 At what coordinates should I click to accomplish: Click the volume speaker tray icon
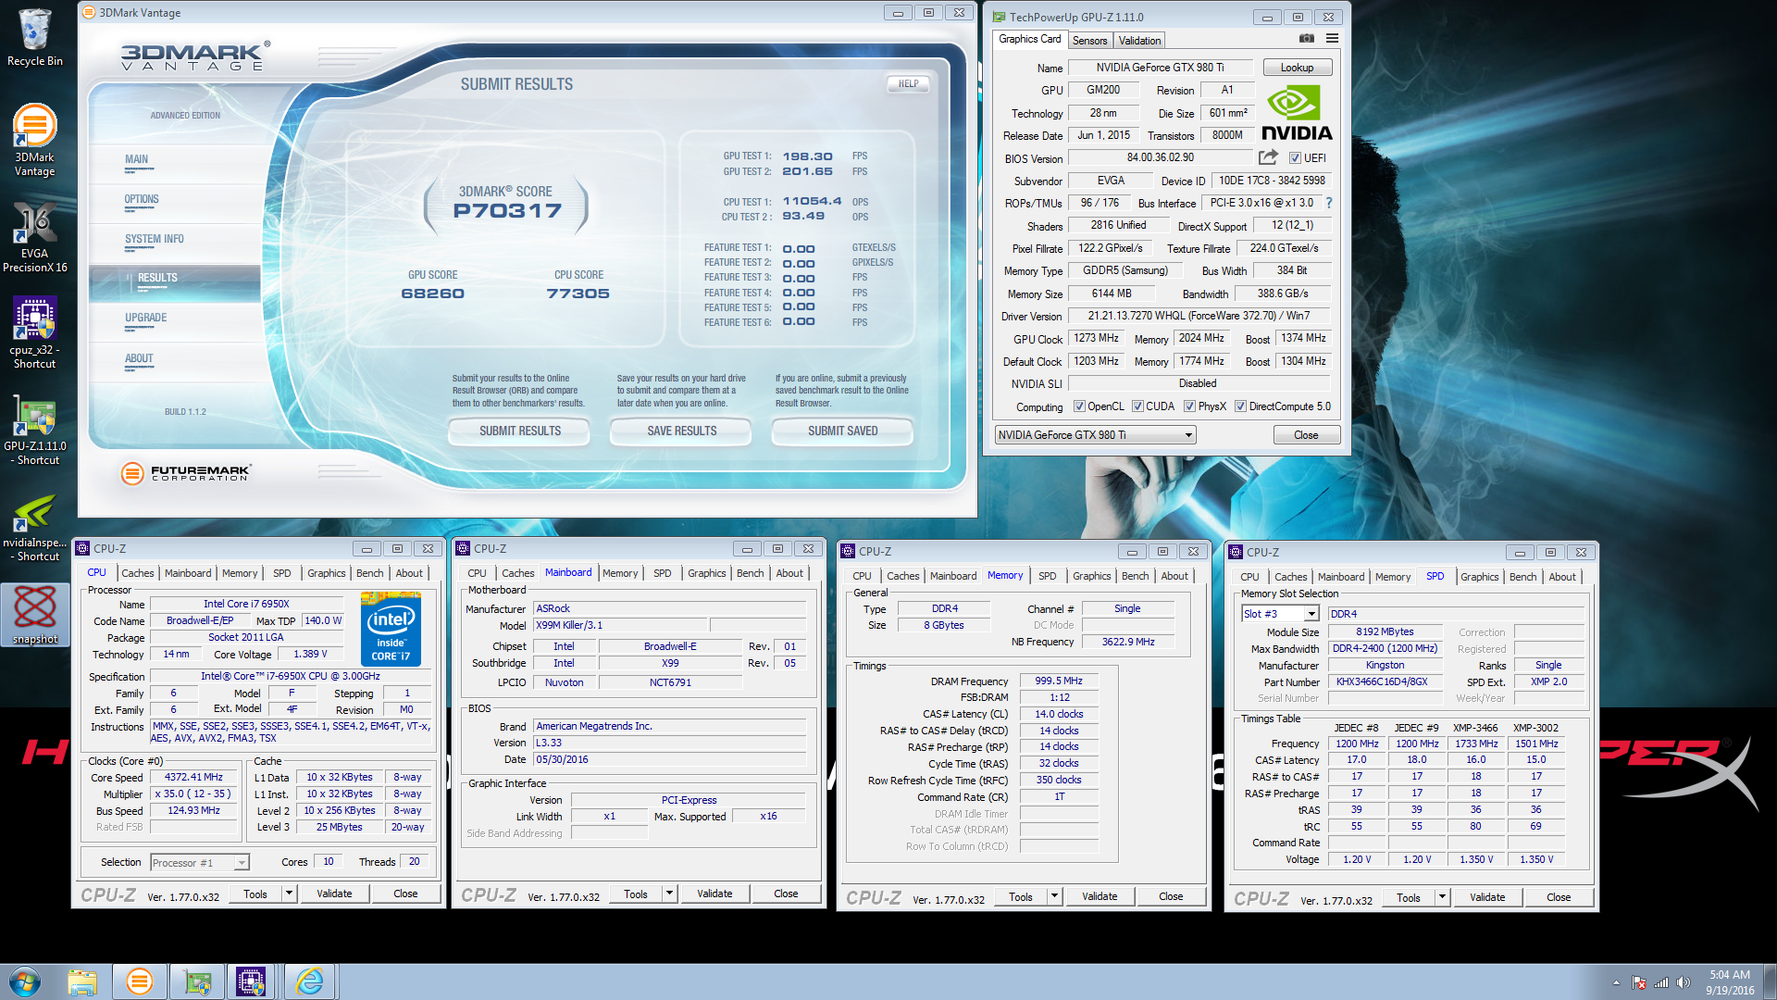(1683, 982)
